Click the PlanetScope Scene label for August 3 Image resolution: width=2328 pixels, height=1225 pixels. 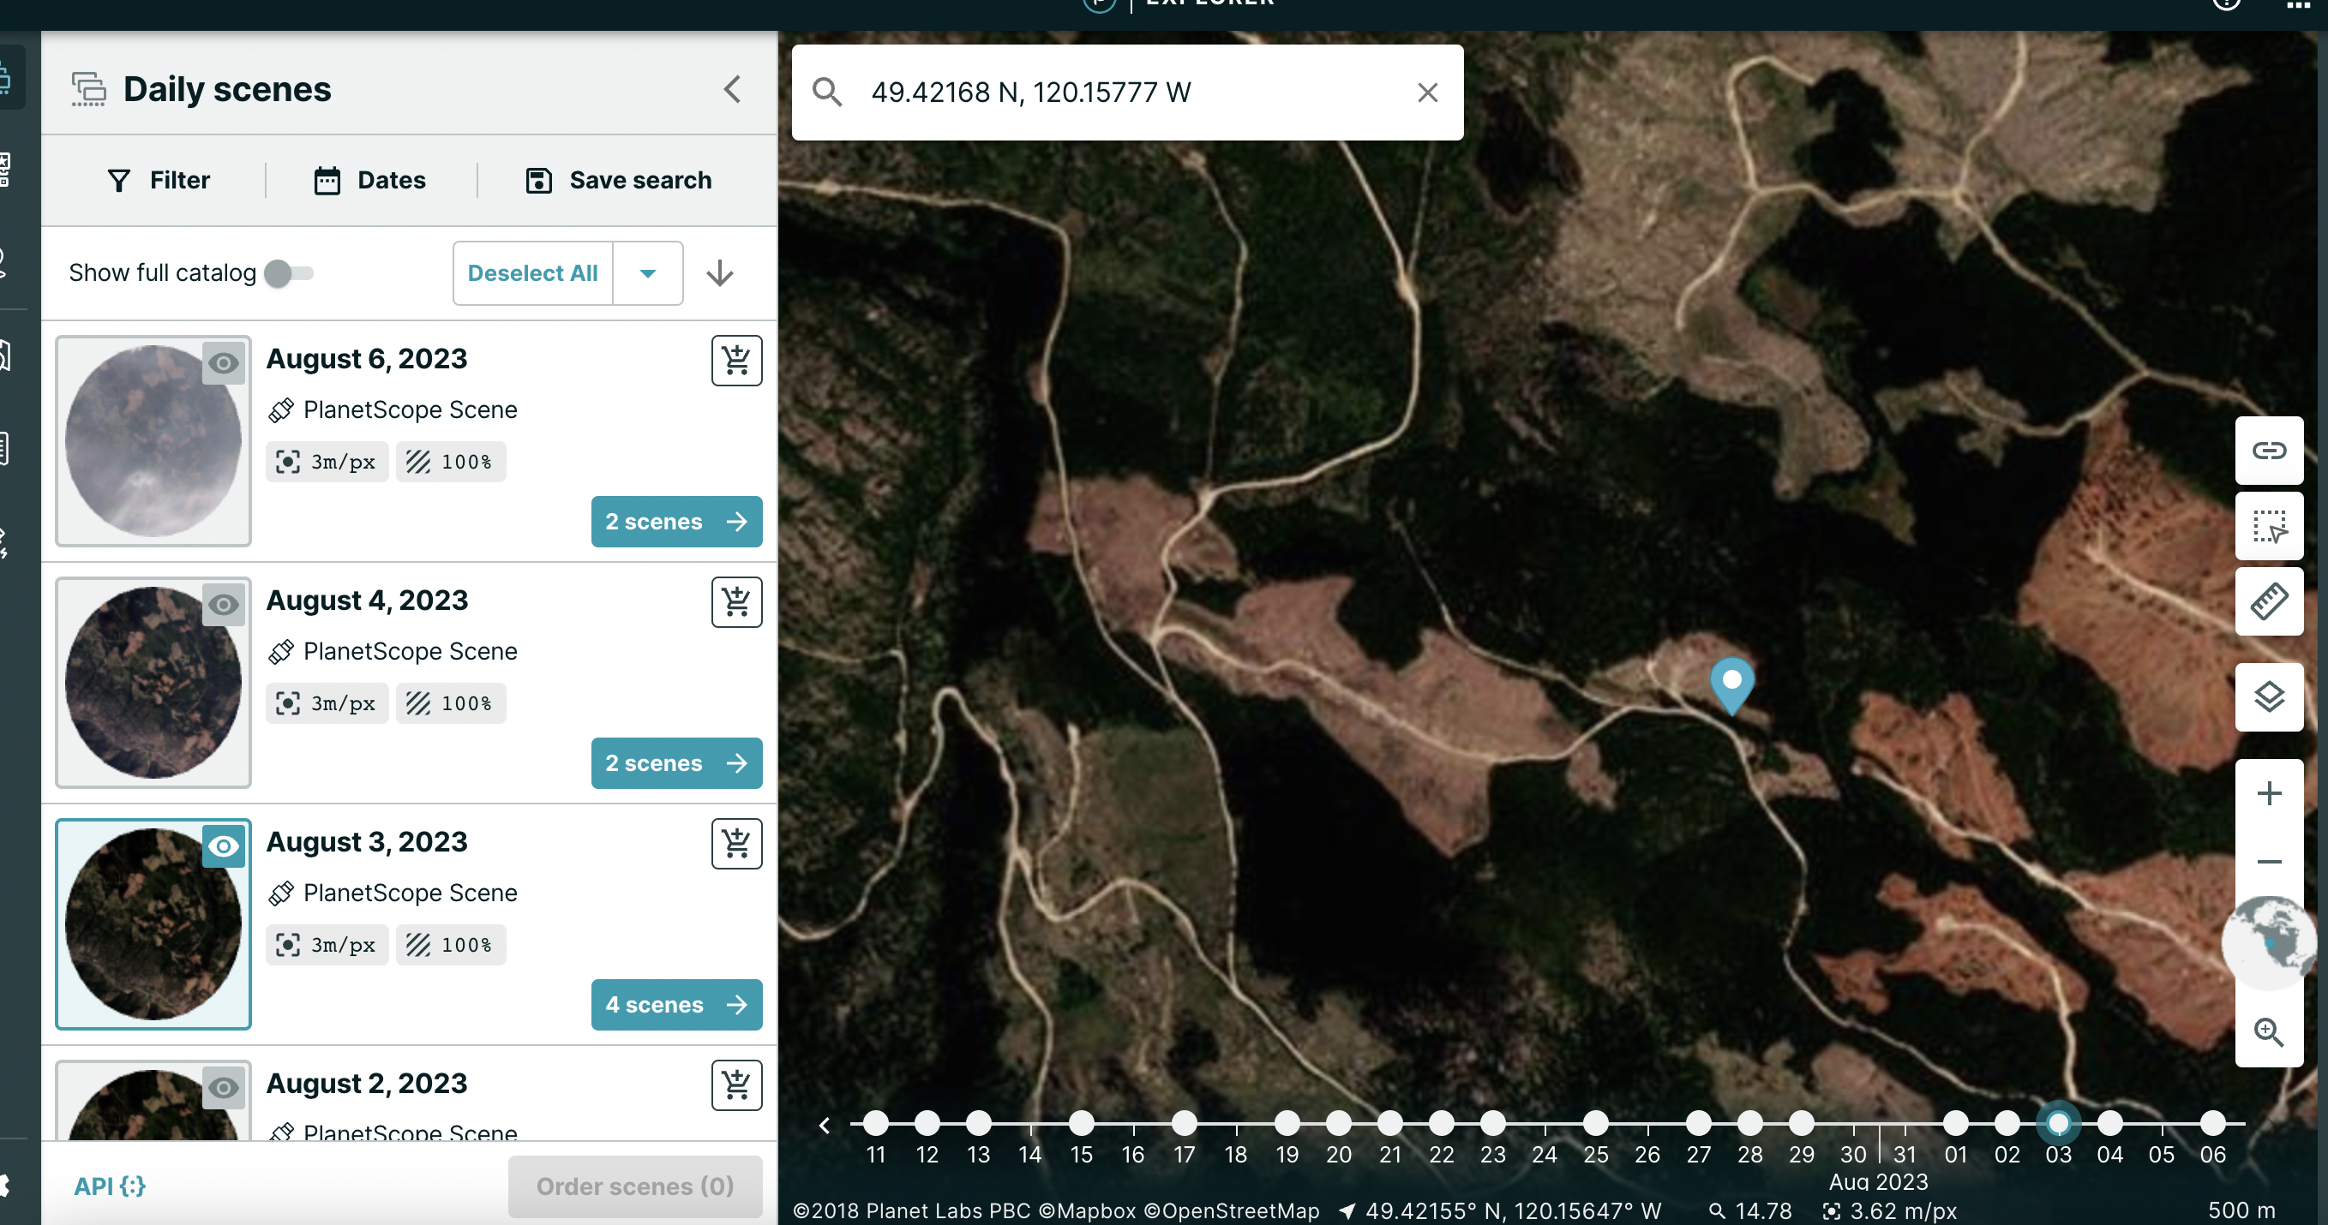[411, 893]
